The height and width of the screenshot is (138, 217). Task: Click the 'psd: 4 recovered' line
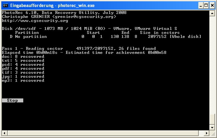23,65
